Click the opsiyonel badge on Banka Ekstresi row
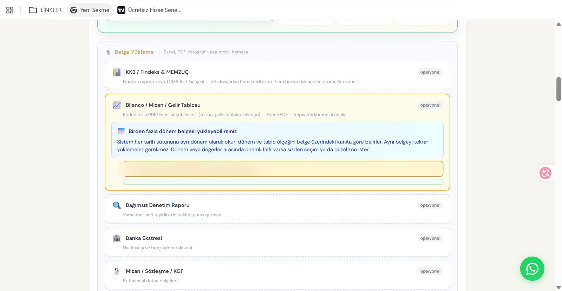Image resolution: width=562 pixels, height=291 pixels. coord(430,238)
